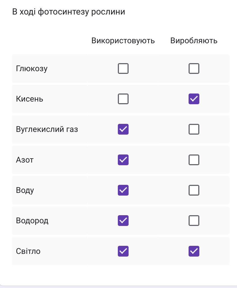Untick Воду Використовують checkbox

click(123, 190)
